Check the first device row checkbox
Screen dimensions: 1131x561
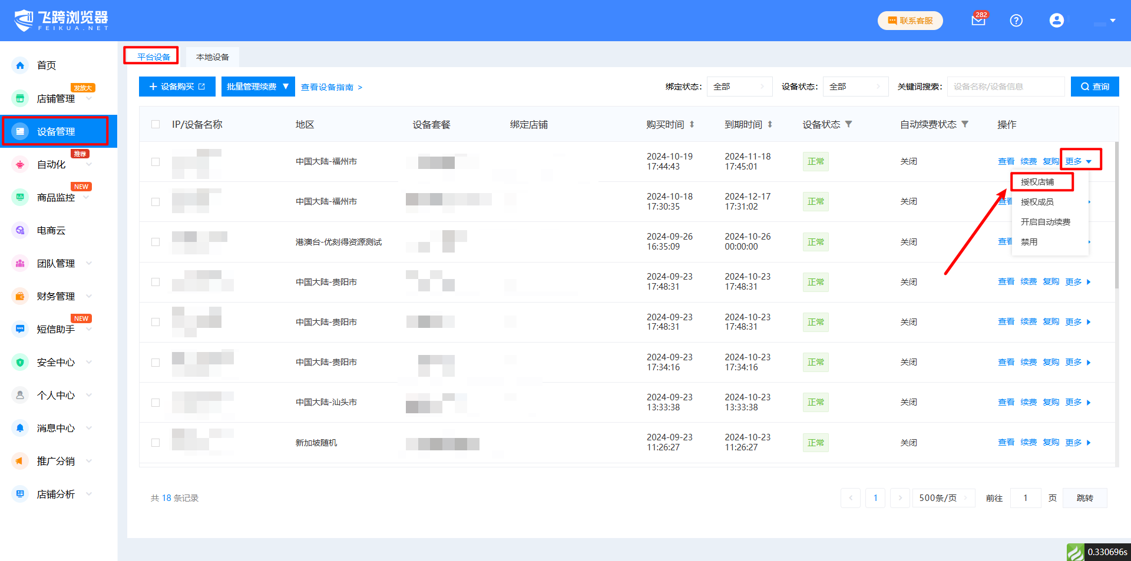(x=156, y=162)
